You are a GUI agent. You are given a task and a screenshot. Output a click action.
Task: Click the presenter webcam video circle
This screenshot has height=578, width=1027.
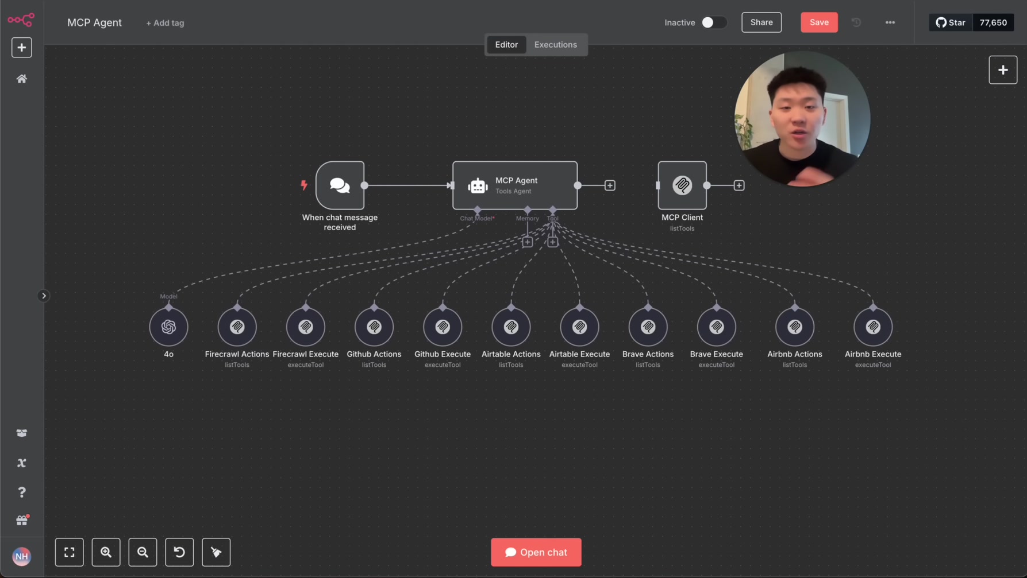802,119
